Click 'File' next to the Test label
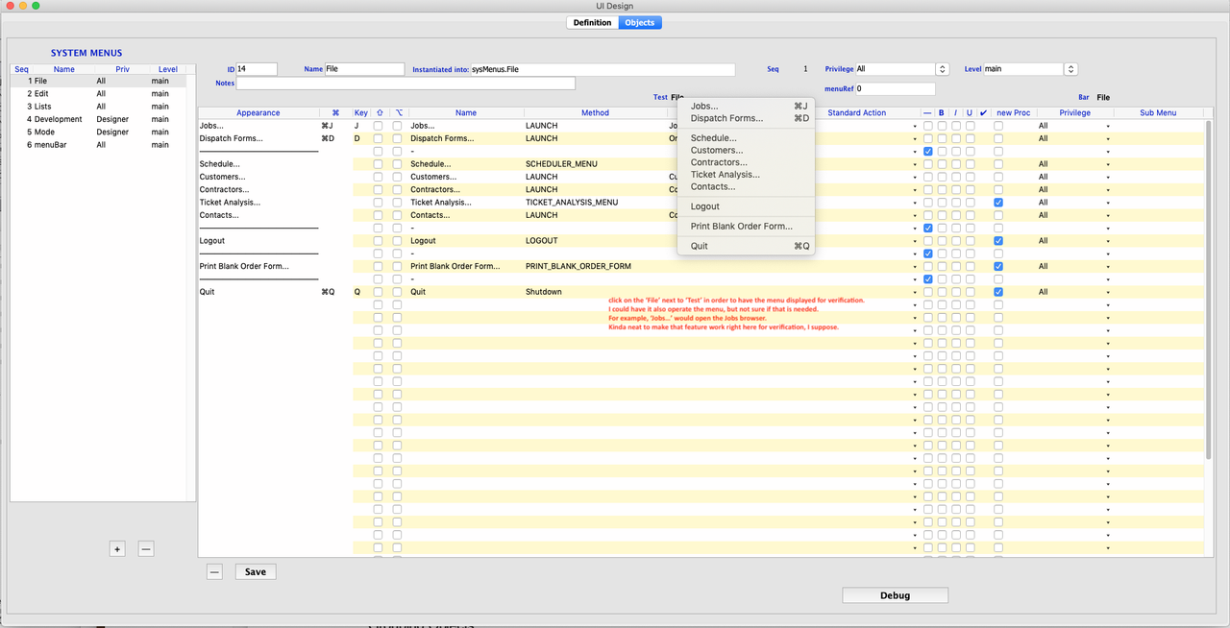The image size is (1230, 628). click(x=677, y=97)
